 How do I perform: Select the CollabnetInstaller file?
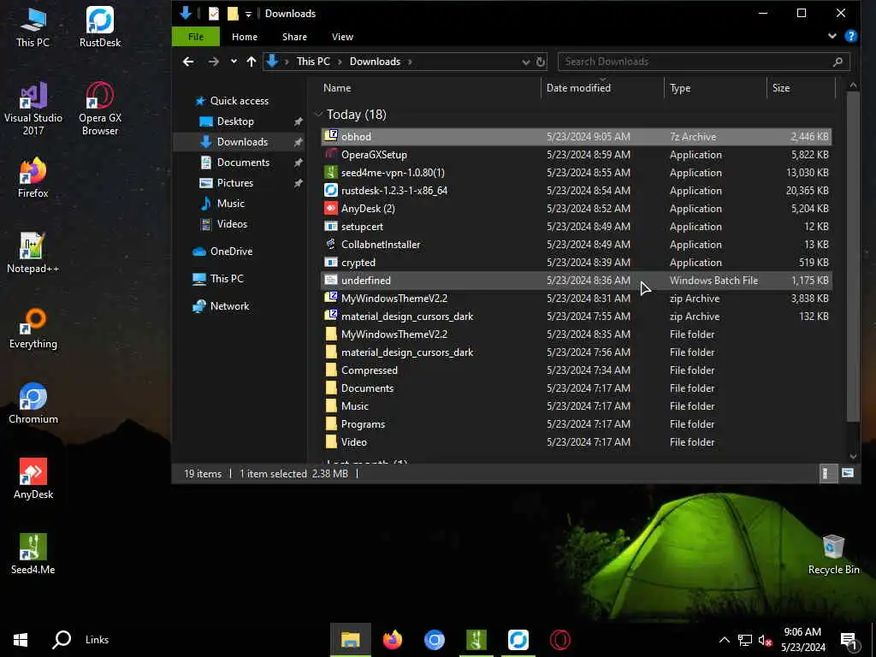[577, 245]
